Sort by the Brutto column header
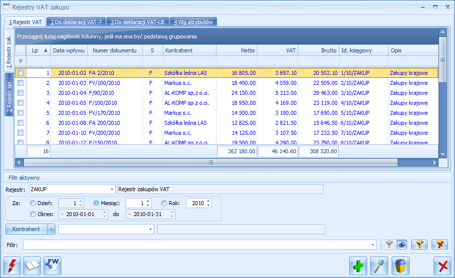Viewport: 455px width, 278px height. point(319,50)
